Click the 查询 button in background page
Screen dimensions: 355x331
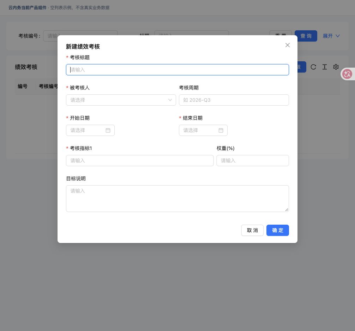click(x=306, y=36)
